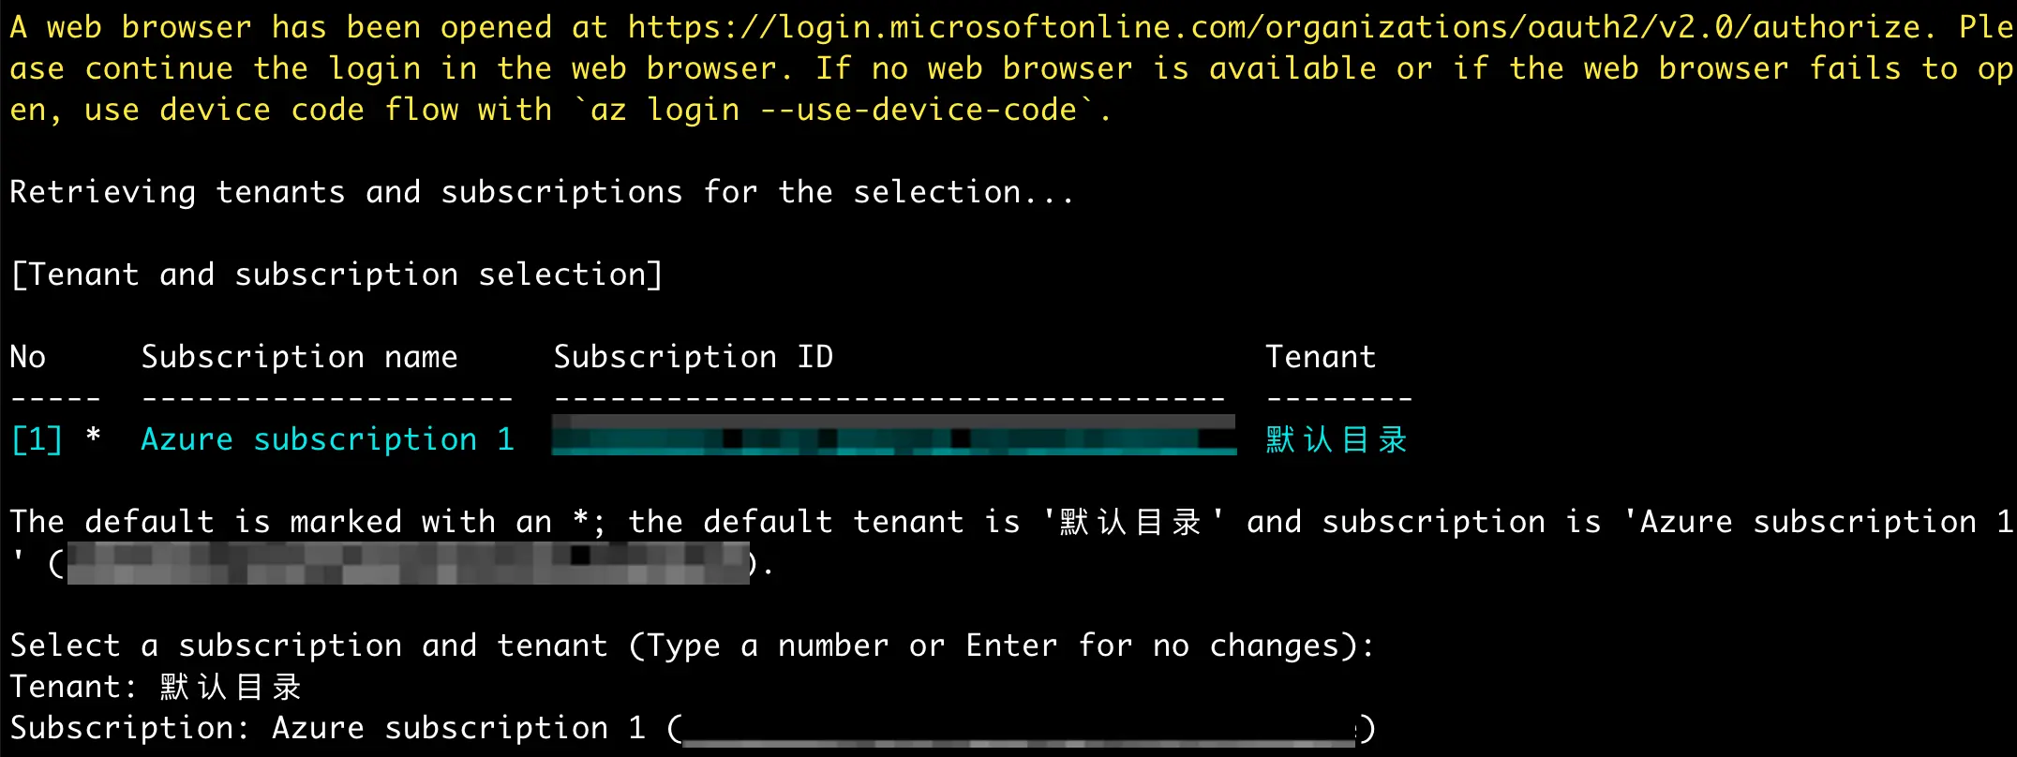Click the [Tenant and subscription selection] heading
The width and height of the screenshot is (2017, 757).
point(336,275)
